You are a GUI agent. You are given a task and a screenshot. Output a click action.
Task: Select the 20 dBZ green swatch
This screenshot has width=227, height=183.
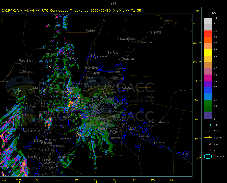point(208,103)
